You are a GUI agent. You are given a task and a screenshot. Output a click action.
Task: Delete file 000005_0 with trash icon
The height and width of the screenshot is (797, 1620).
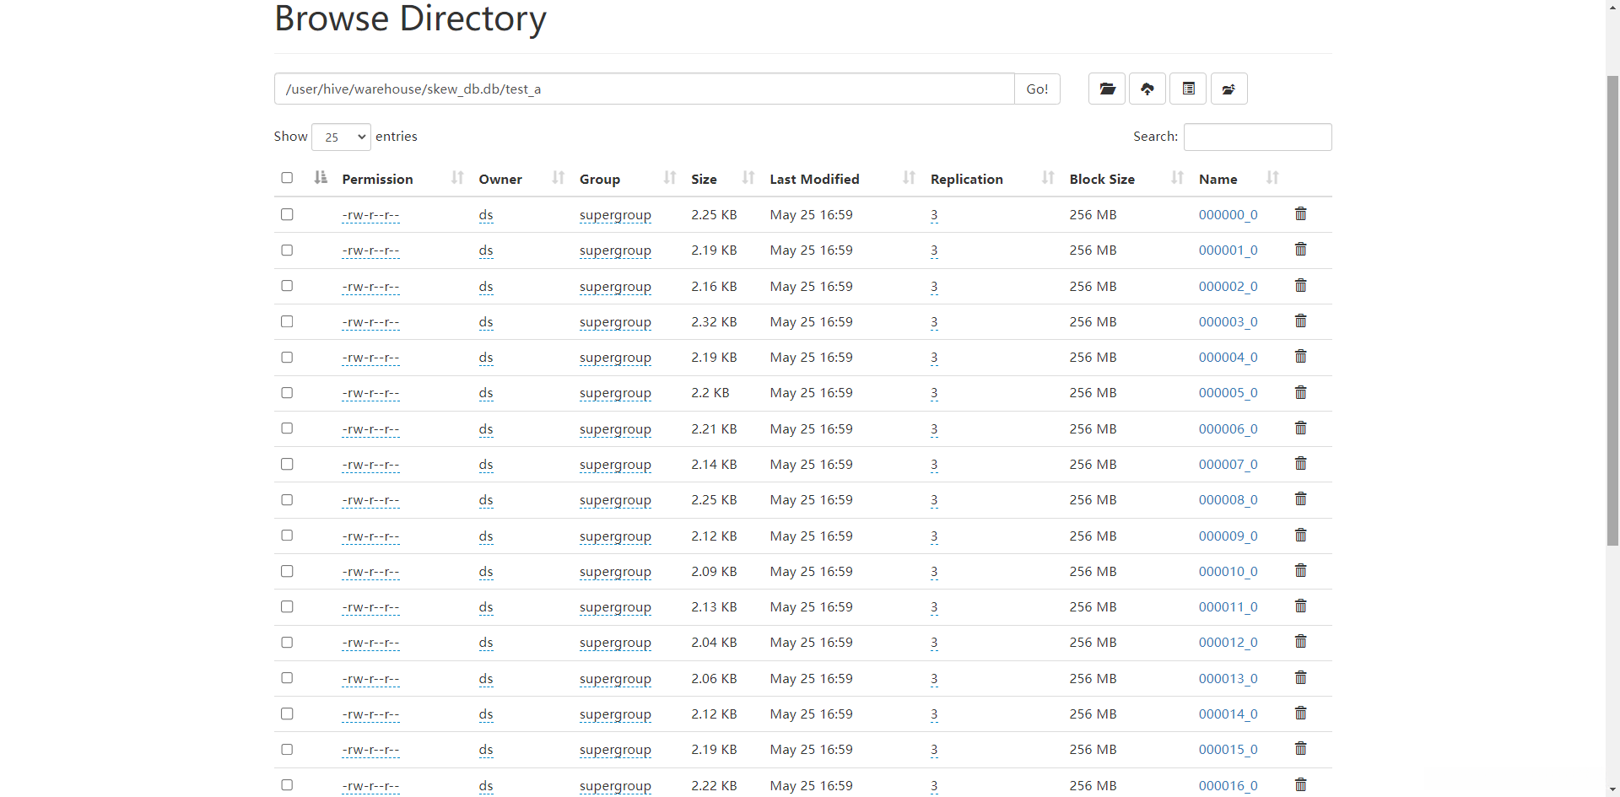pyautogui.click(x=1300, y=393)
